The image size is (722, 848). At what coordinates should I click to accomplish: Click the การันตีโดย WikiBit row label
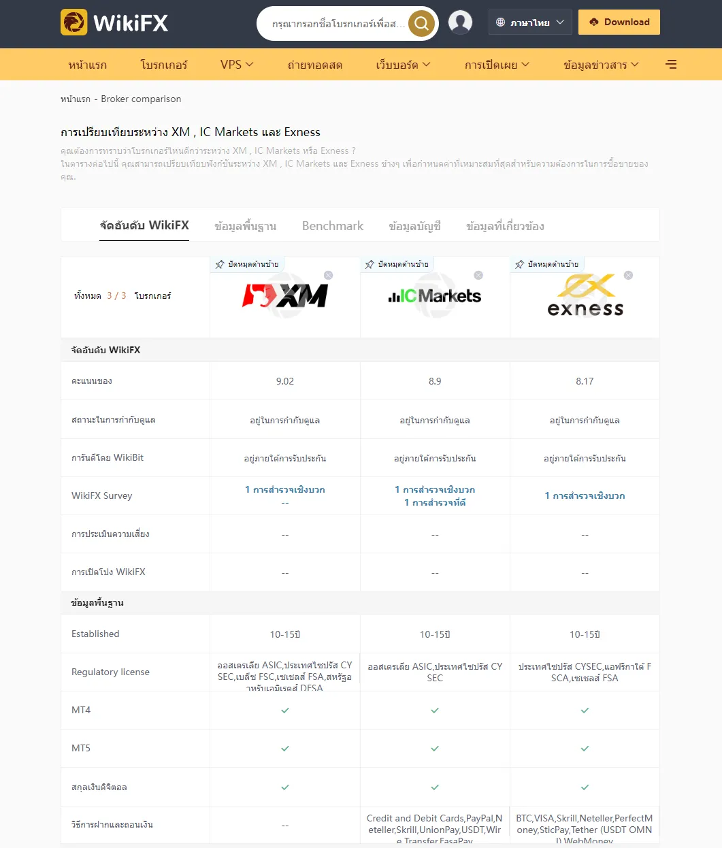tap(108, 457)
